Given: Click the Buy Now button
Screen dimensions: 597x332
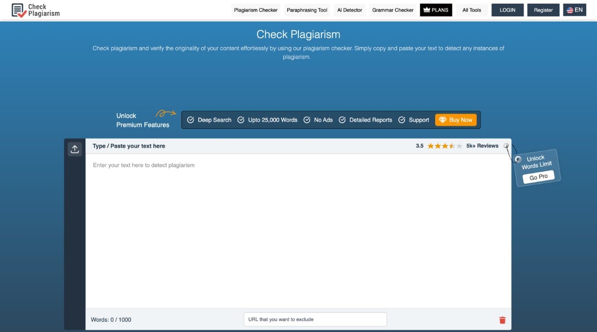Looking at the screenshot, I should pyautogui.click(x=456, y=120).
